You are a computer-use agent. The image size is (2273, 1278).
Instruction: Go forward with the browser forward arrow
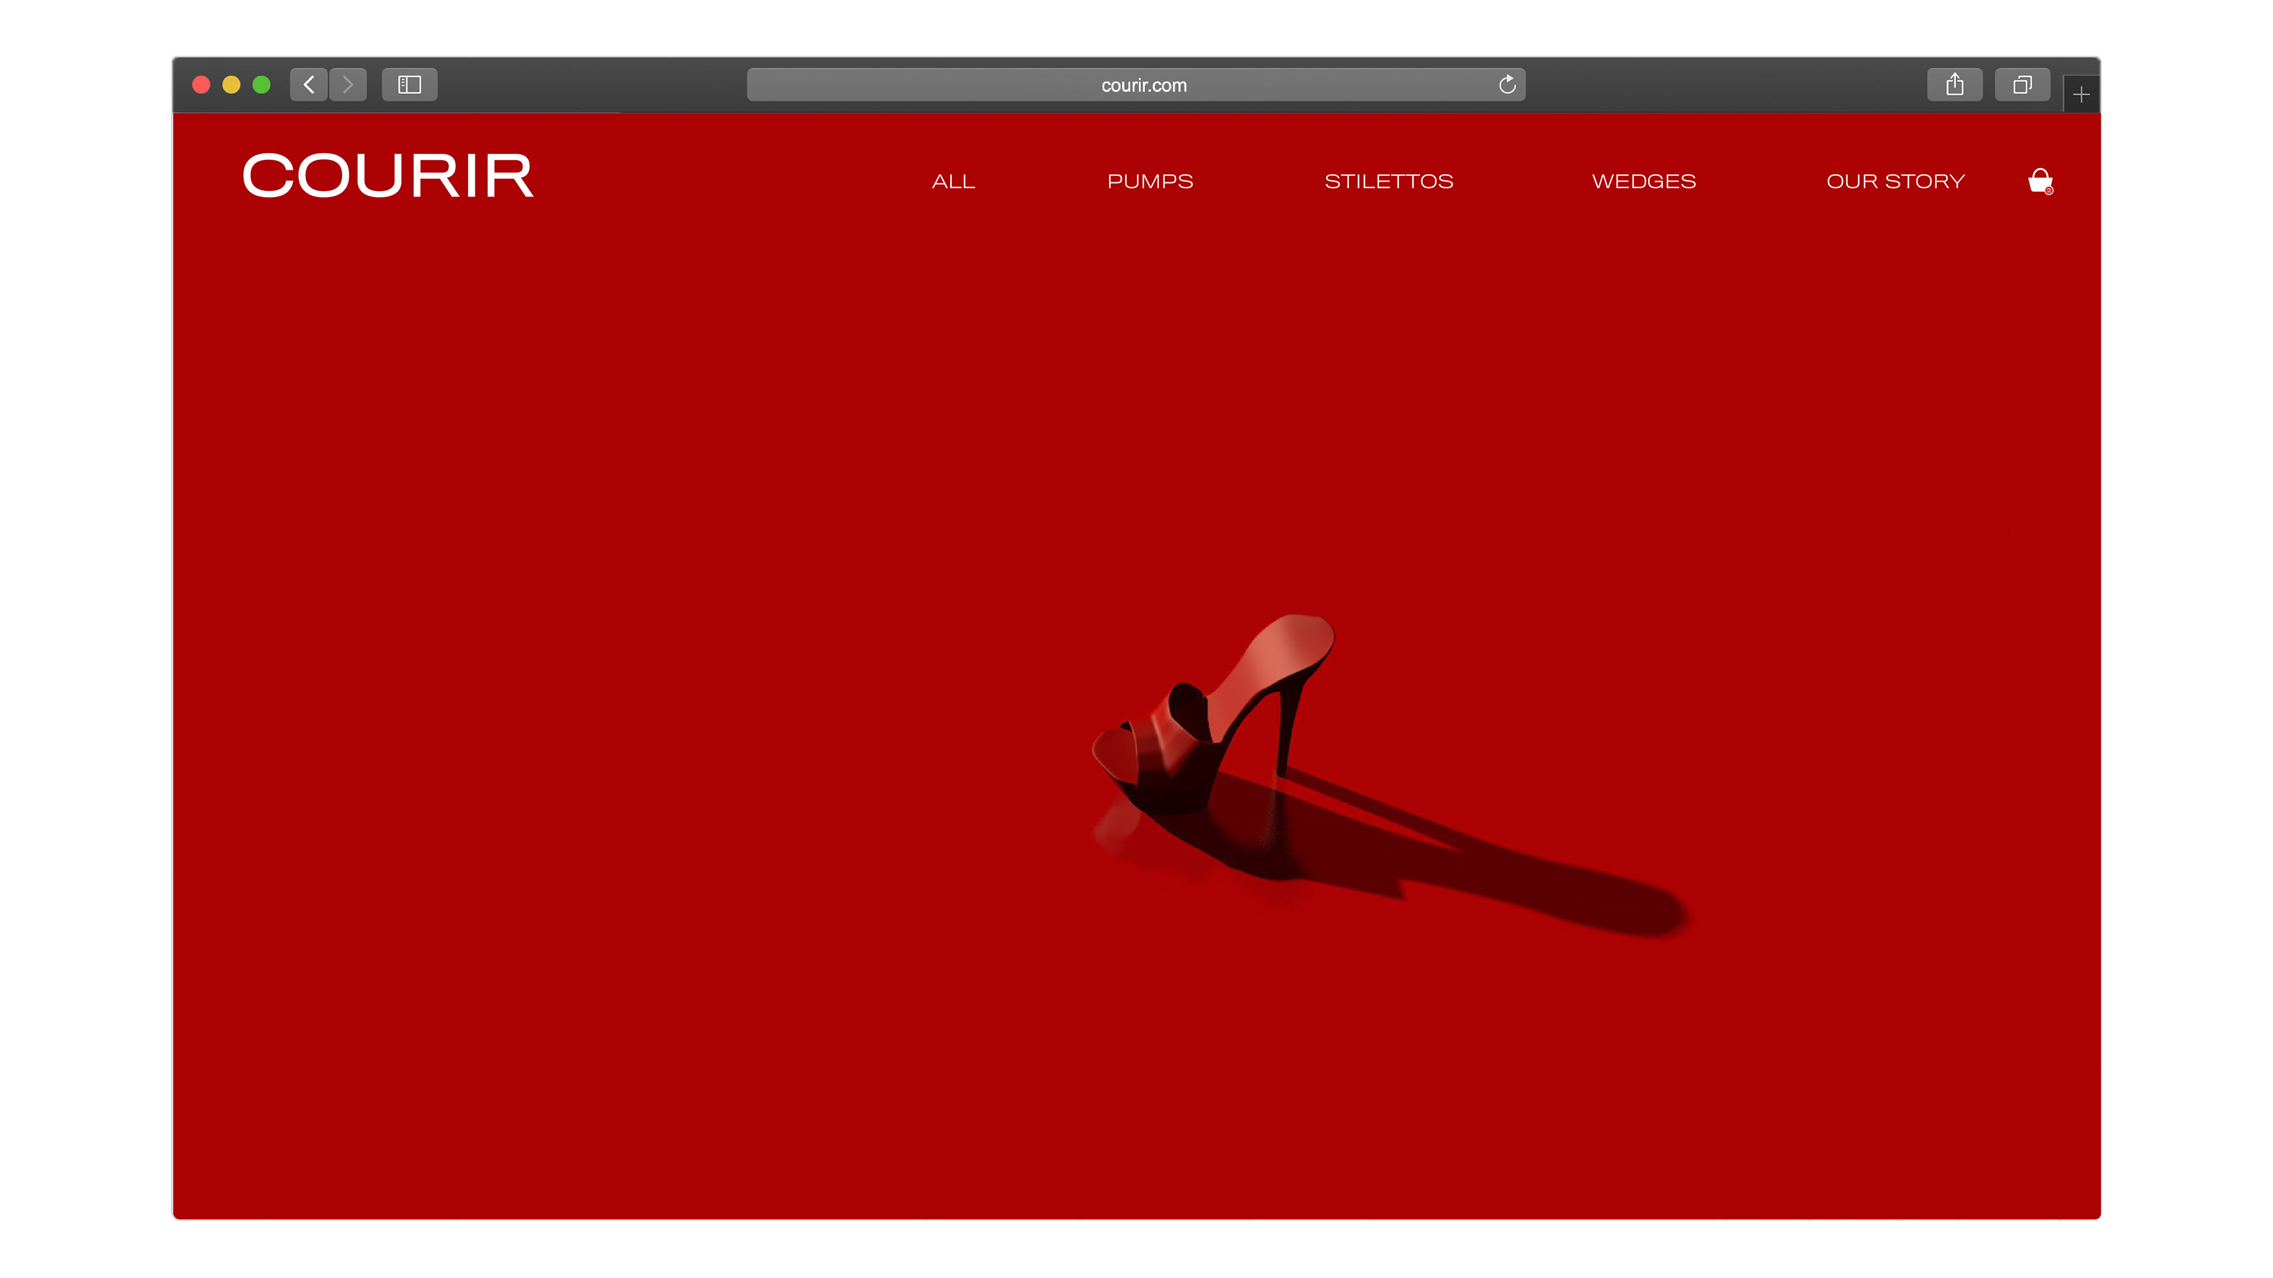(x=347, y=85)
